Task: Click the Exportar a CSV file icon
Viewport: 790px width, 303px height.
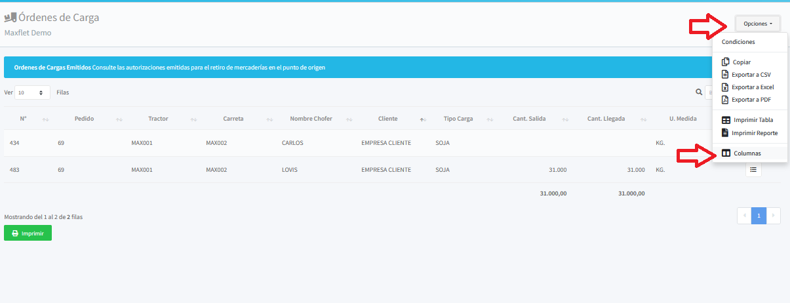Action: point(726,75)
